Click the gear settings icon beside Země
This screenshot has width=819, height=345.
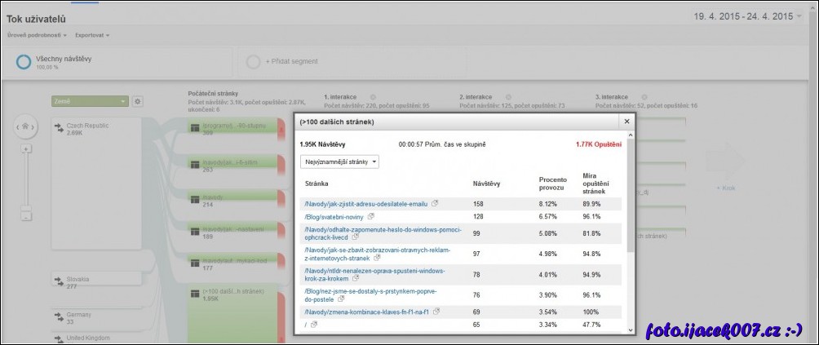pos(137,101)
